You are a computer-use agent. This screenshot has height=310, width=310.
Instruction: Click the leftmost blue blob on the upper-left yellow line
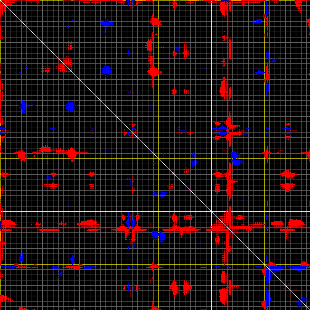coord(23,106)
